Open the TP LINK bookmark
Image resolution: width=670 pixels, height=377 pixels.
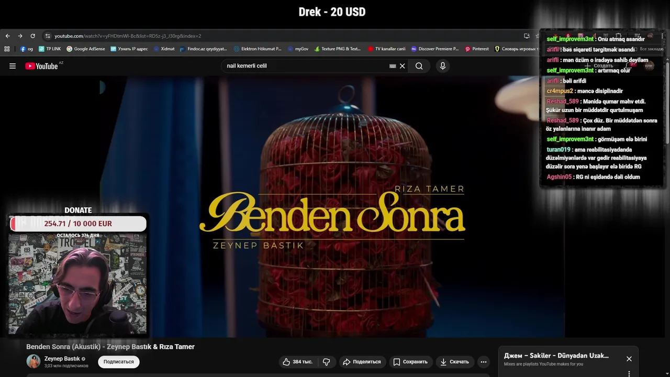[x=50, y=49]
